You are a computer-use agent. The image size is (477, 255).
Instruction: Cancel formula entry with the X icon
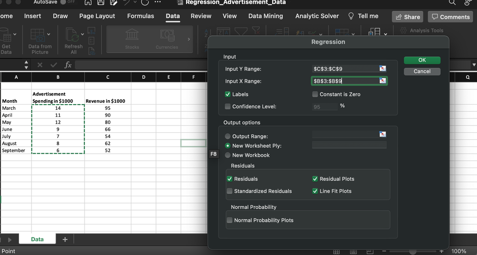click(x=40, y=65)
